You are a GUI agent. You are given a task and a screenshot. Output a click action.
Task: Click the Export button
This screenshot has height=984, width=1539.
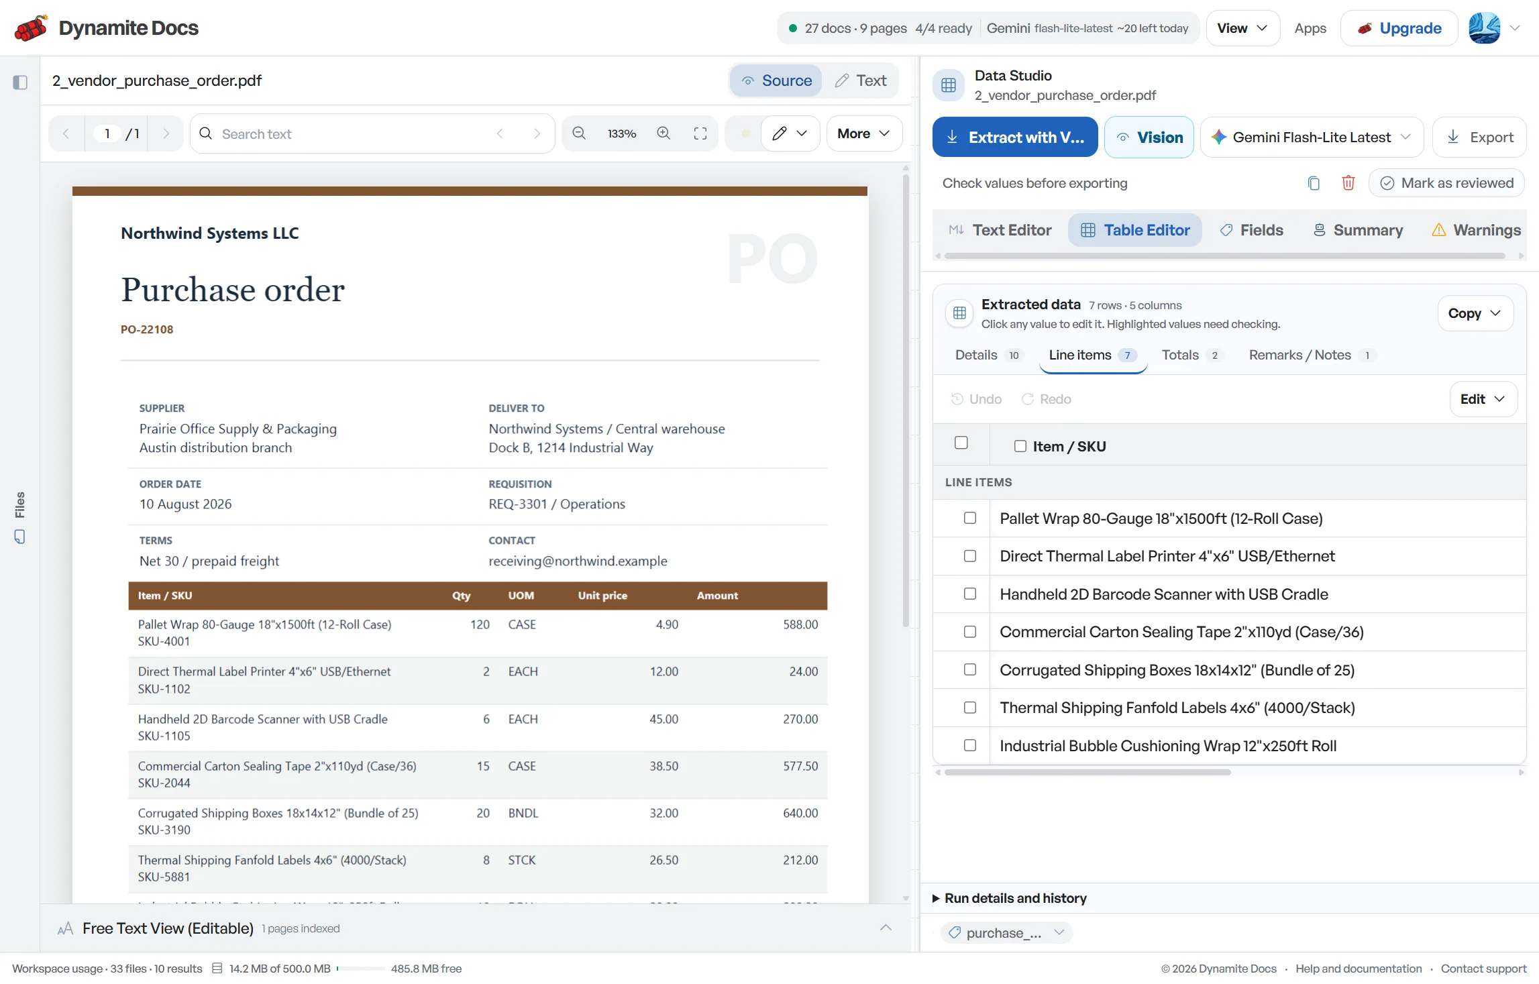click(x=1479, y=138)
